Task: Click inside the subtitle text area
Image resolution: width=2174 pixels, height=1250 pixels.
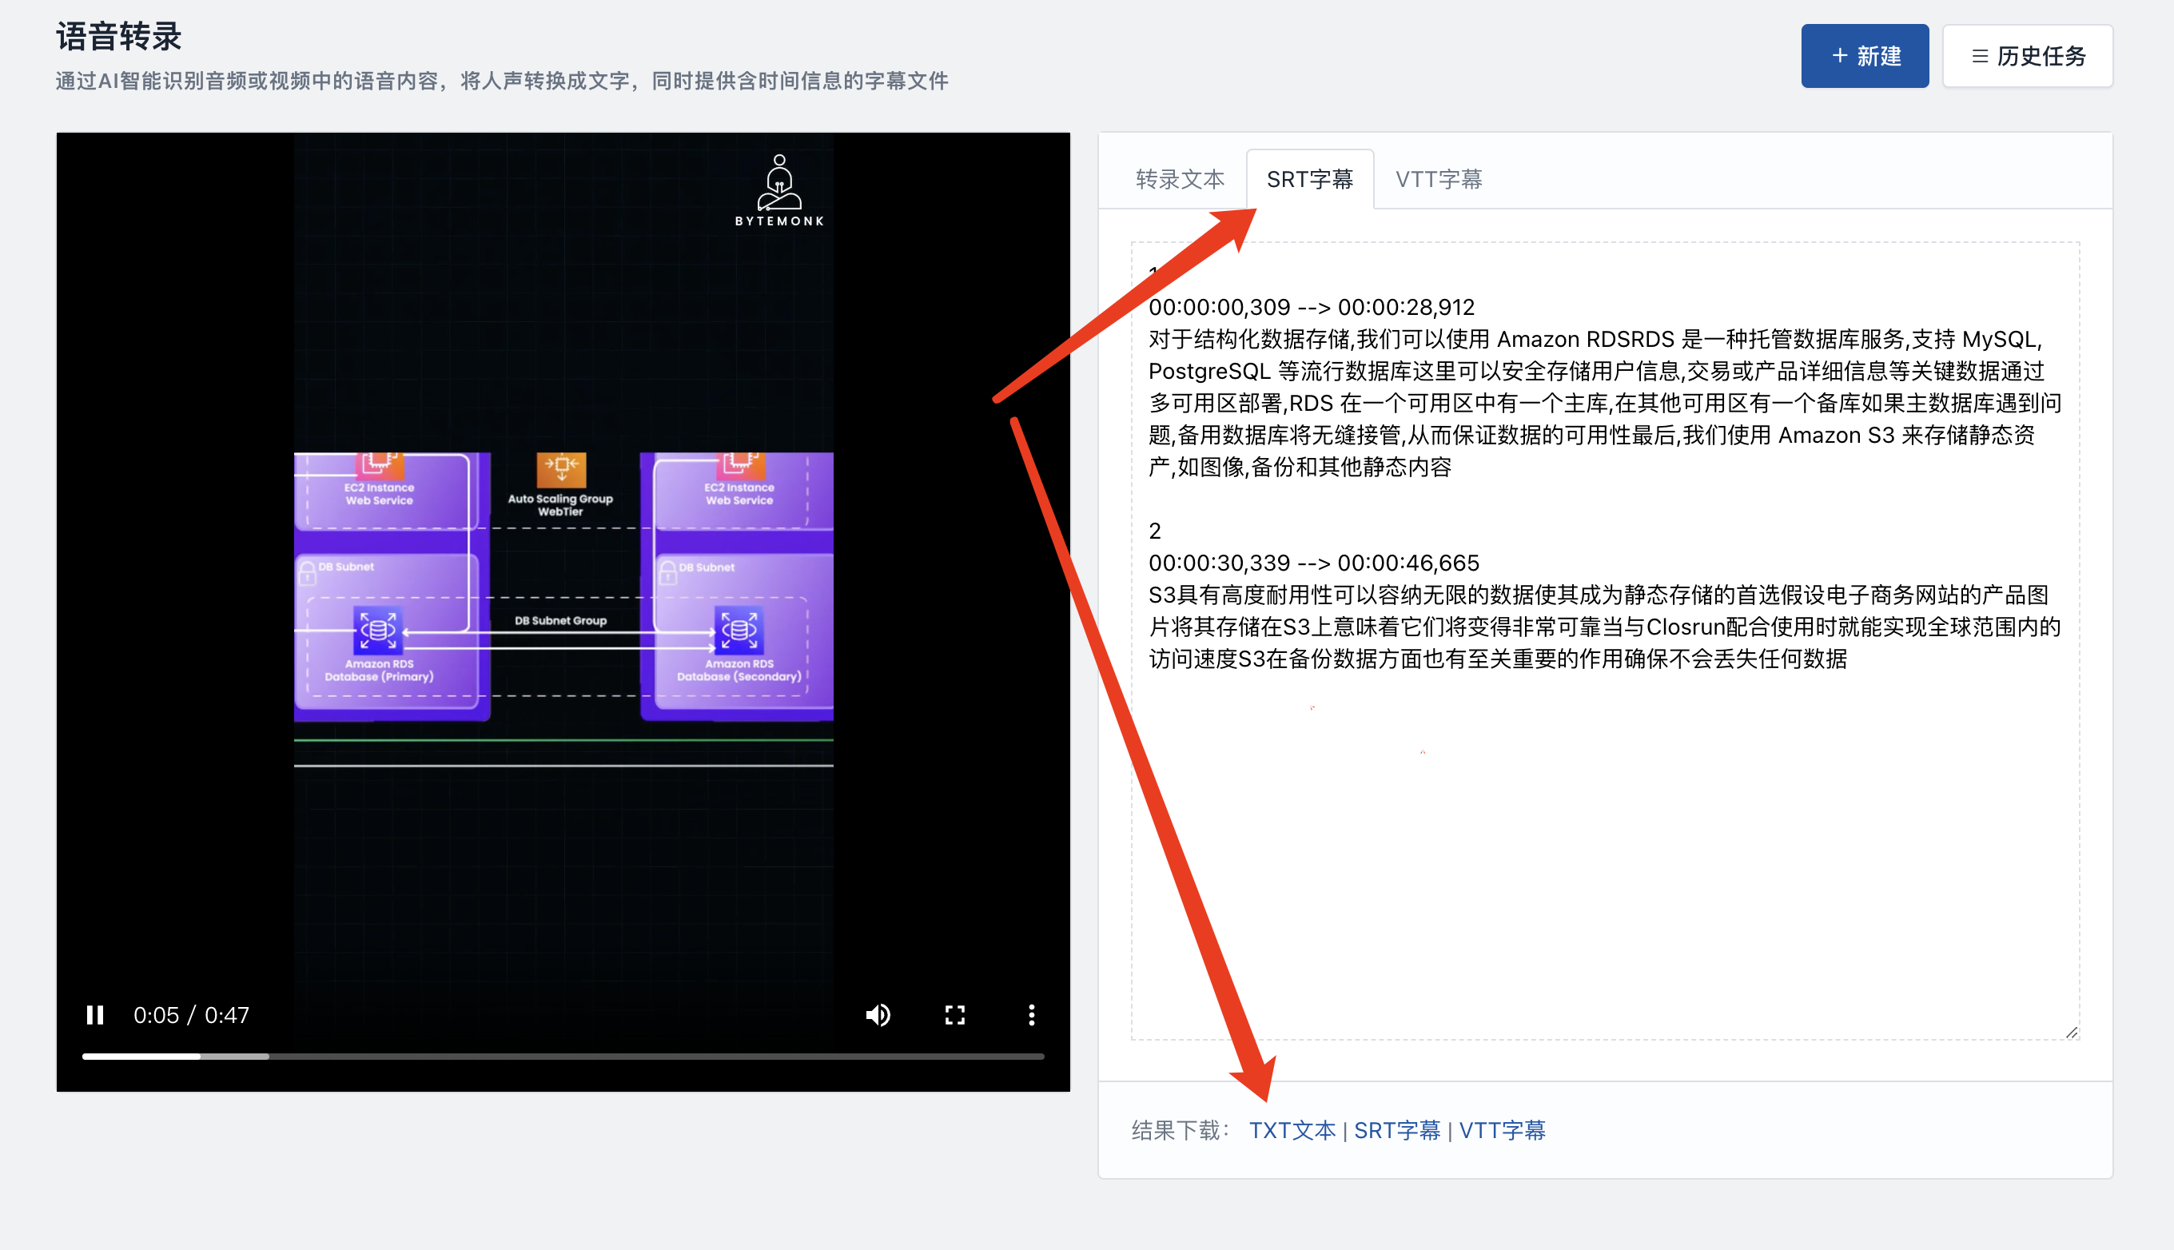Action: [1605, 640]
